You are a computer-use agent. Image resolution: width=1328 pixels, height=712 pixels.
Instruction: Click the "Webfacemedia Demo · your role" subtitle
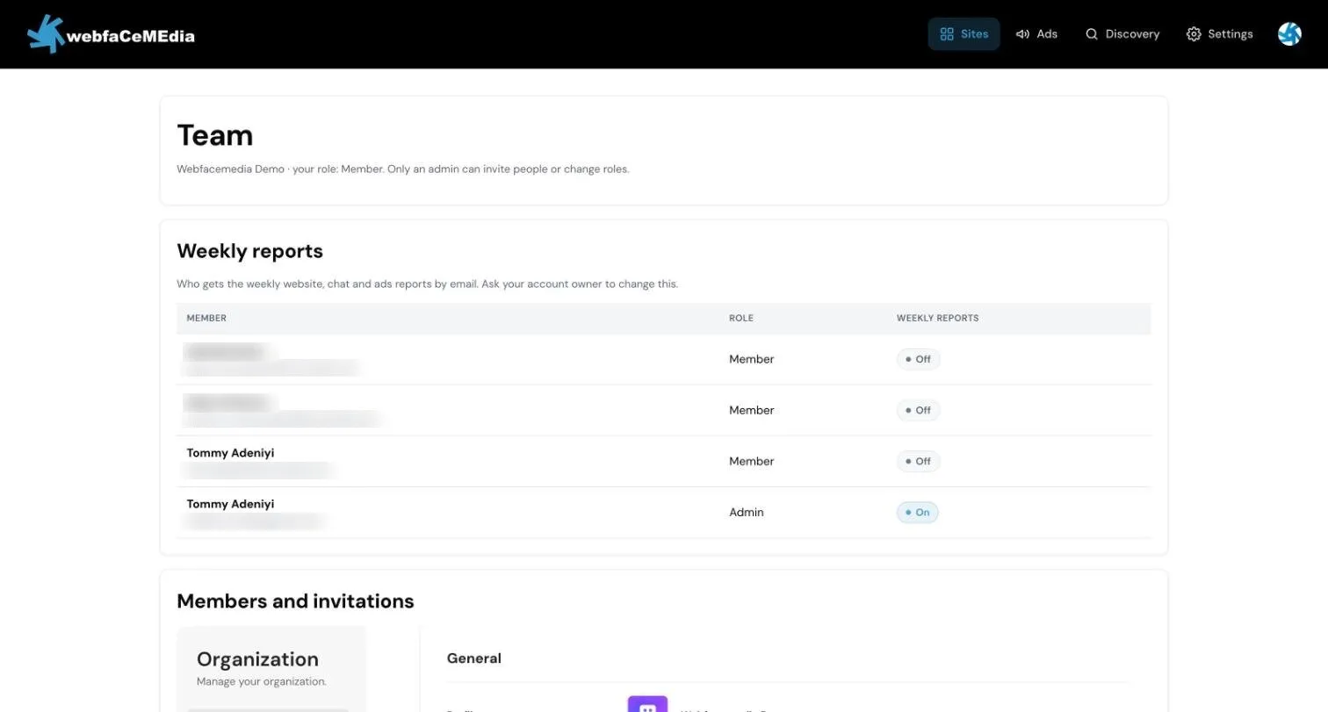click(403, 169)
